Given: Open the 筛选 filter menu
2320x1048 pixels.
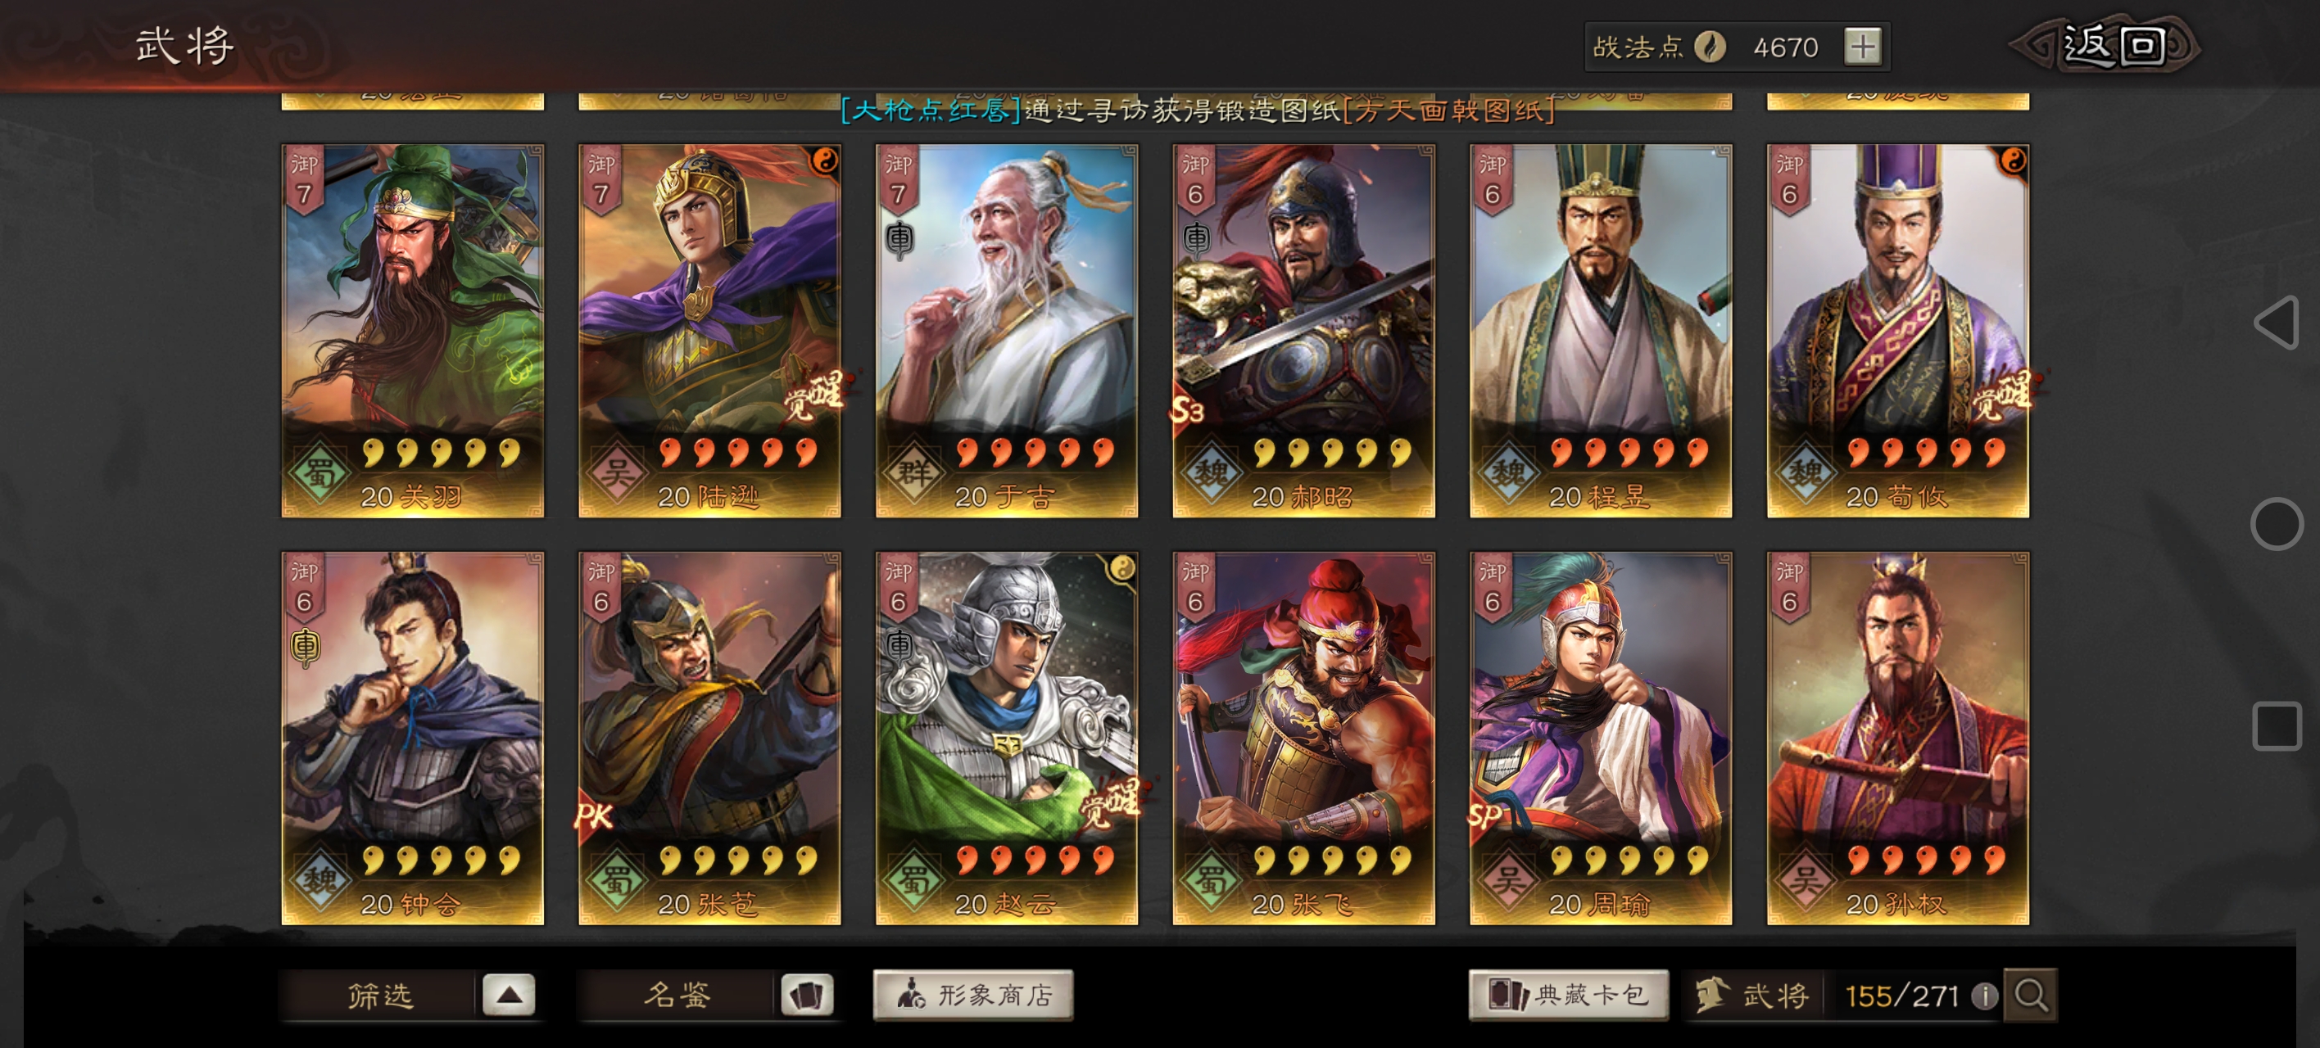Looking at the screenshot, I should [x=379, y=996].
